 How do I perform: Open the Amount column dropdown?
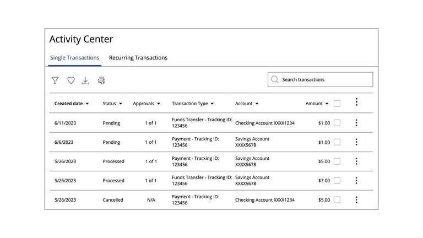(317, 104)
